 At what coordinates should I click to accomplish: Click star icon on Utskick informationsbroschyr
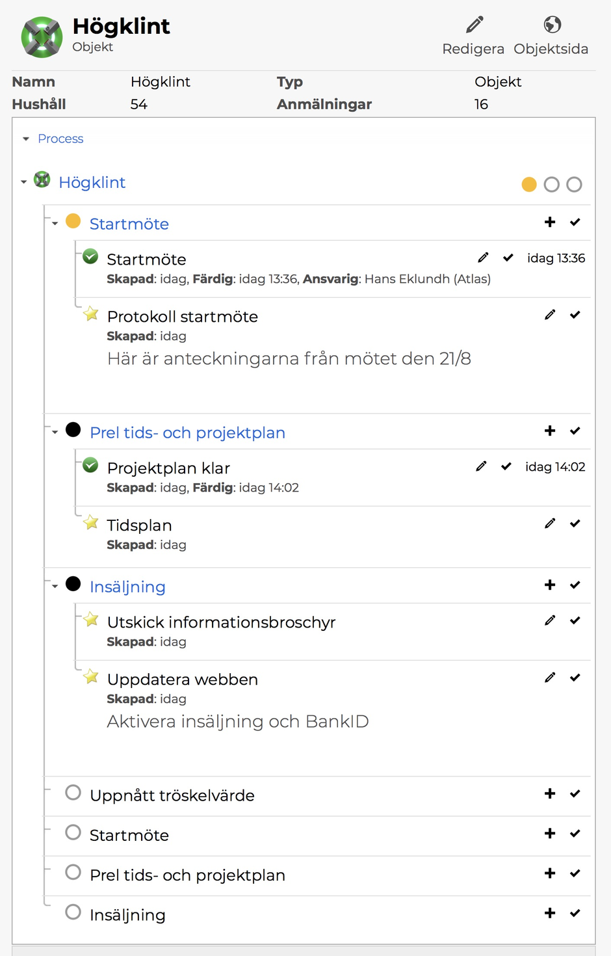tap(91, 620)
